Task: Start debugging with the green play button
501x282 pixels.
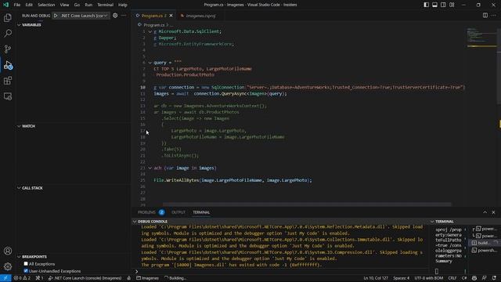Action: point(56,16)
